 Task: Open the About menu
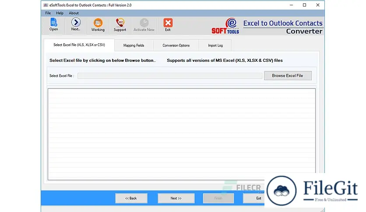(74, 13)
